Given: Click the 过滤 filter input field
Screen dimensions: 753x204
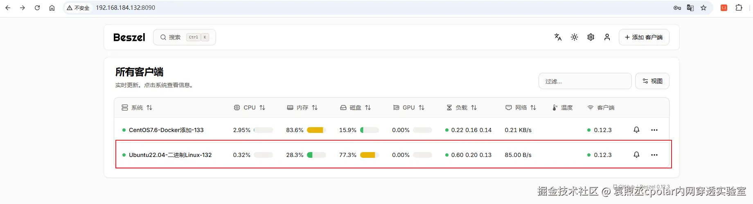Looking at the screenshot, I should [585, 81].
